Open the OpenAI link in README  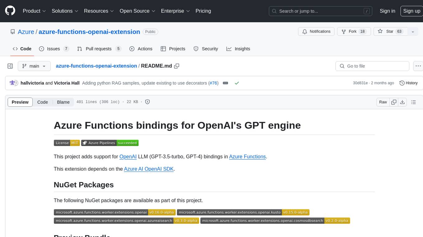tap(128, 157)
